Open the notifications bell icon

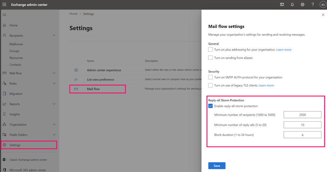pos(292,5)
